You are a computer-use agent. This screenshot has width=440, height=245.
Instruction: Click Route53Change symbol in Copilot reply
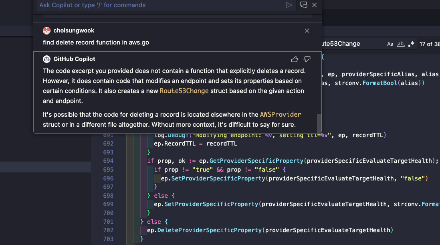click(x=184, y=91)
